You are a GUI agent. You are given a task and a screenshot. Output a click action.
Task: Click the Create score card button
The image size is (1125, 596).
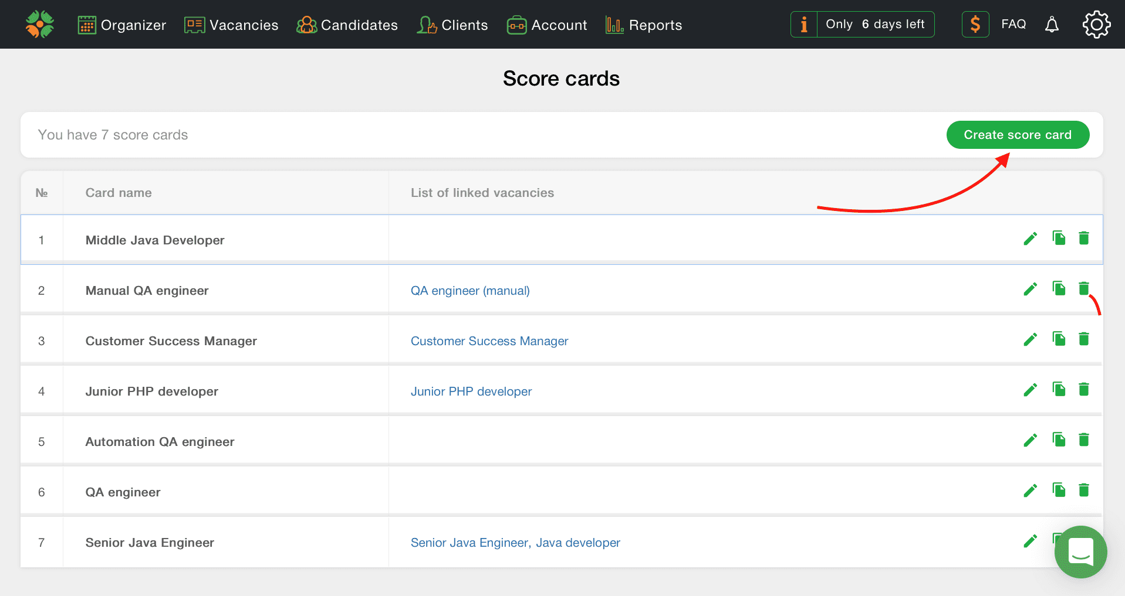point(1017,135)
